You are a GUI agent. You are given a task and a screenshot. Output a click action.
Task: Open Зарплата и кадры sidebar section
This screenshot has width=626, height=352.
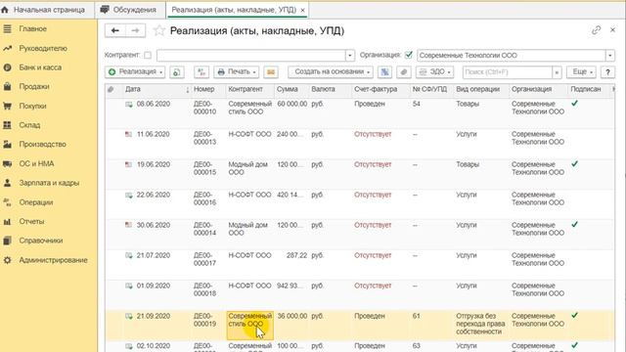coord(49,183)
